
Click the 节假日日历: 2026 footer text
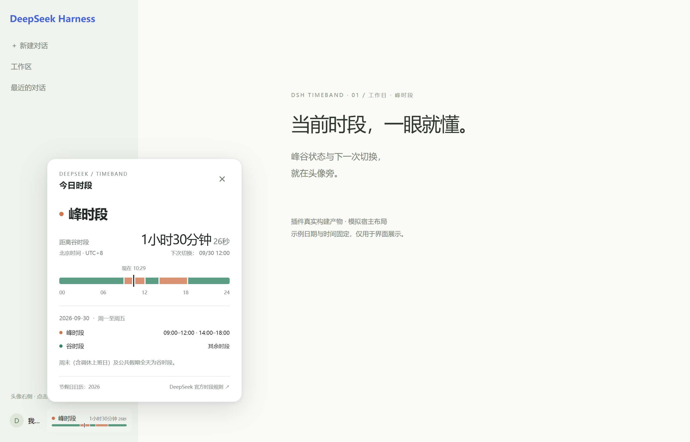click(x=80, y=387)
